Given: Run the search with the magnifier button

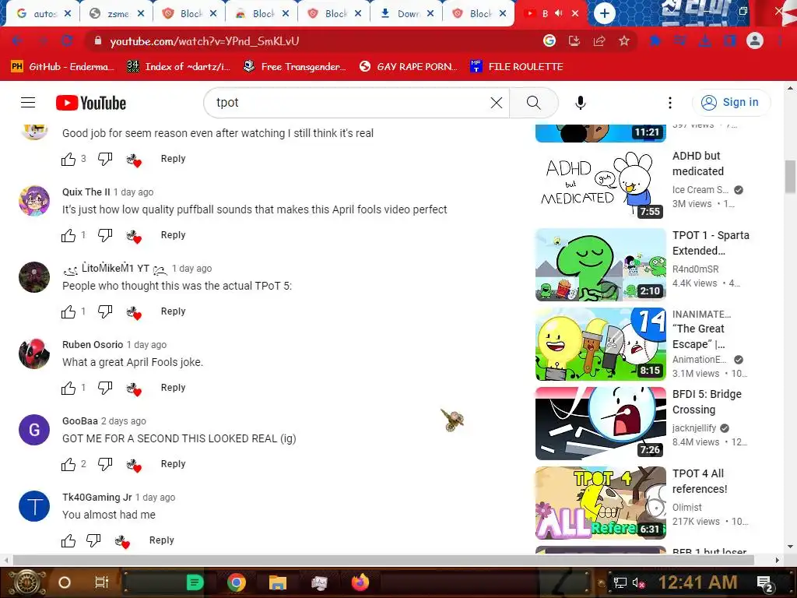Looking at the screenshot, I should tap(534, 103).
